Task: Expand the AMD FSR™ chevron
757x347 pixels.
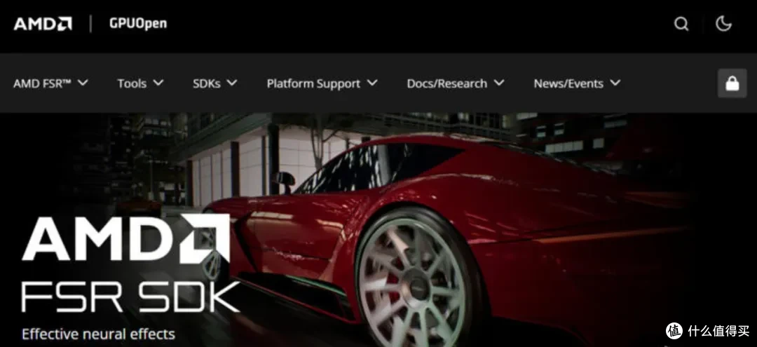Action: 83,83
